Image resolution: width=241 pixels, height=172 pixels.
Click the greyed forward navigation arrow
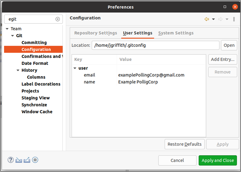click(x=220, y=19)
